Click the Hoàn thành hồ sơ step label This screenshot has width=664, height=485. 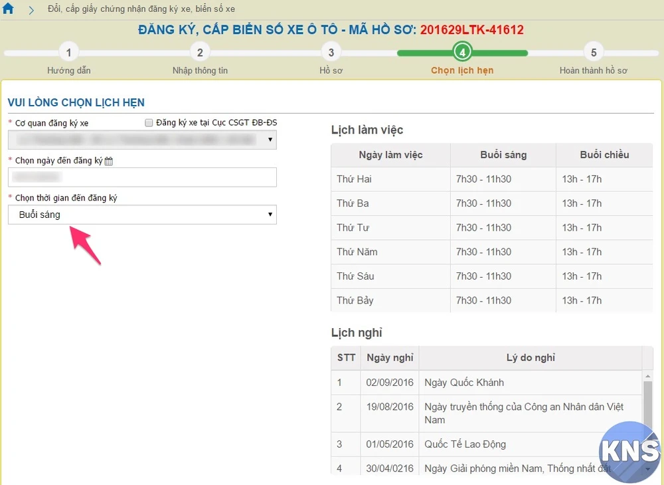593,70
